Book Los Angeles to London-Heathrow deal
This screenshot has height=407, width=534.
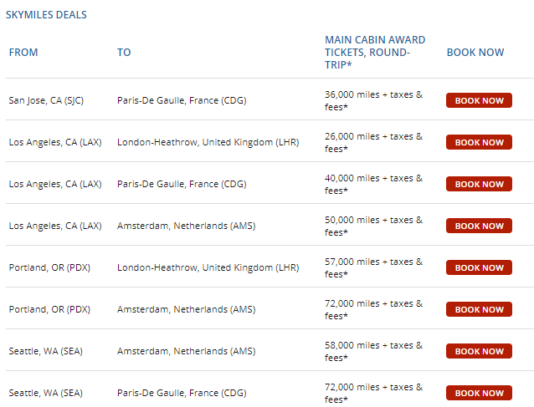(x=479, y=142)
